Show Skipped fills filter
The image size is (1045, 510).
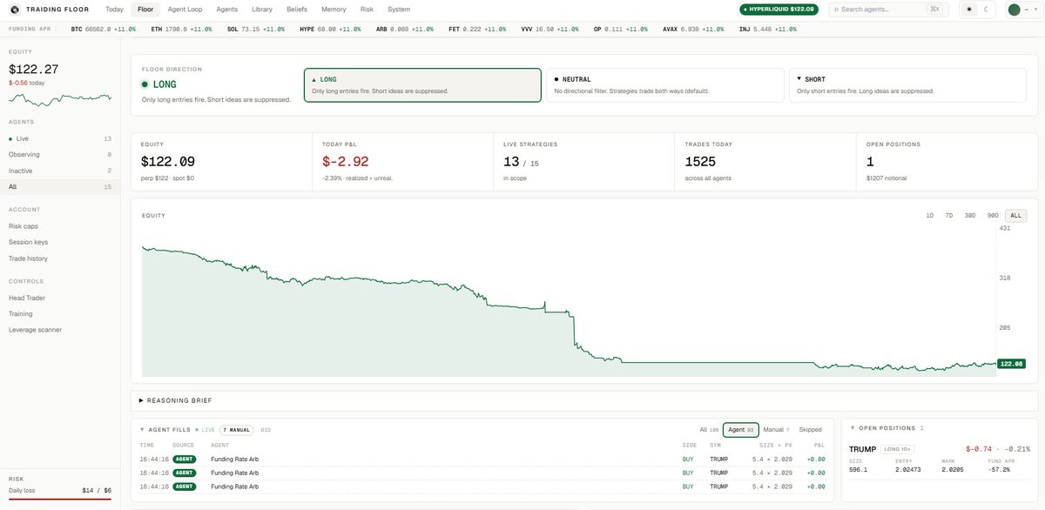pyautogui.click(x=810, y=429)
